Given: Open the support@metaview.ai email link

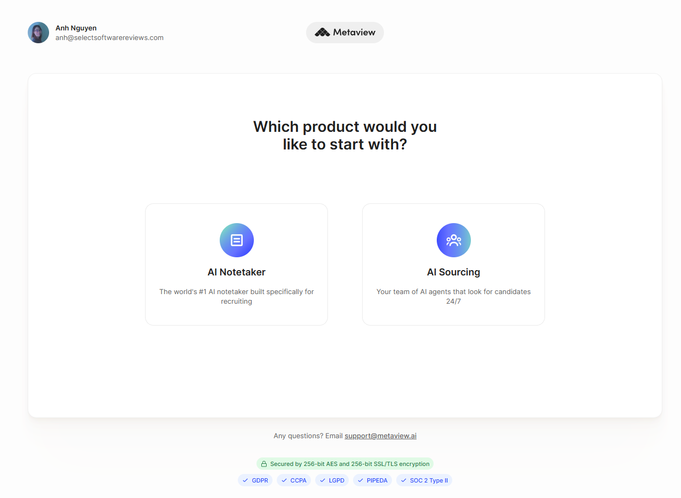Looking at the screenshot, I should coord(380,436).
